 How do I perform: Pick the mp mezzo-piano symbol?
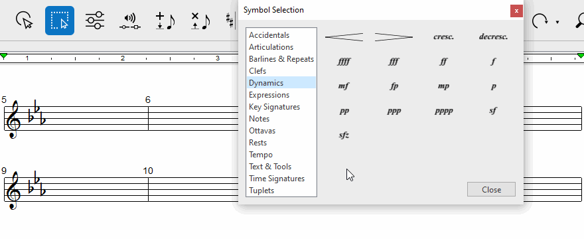443,86
